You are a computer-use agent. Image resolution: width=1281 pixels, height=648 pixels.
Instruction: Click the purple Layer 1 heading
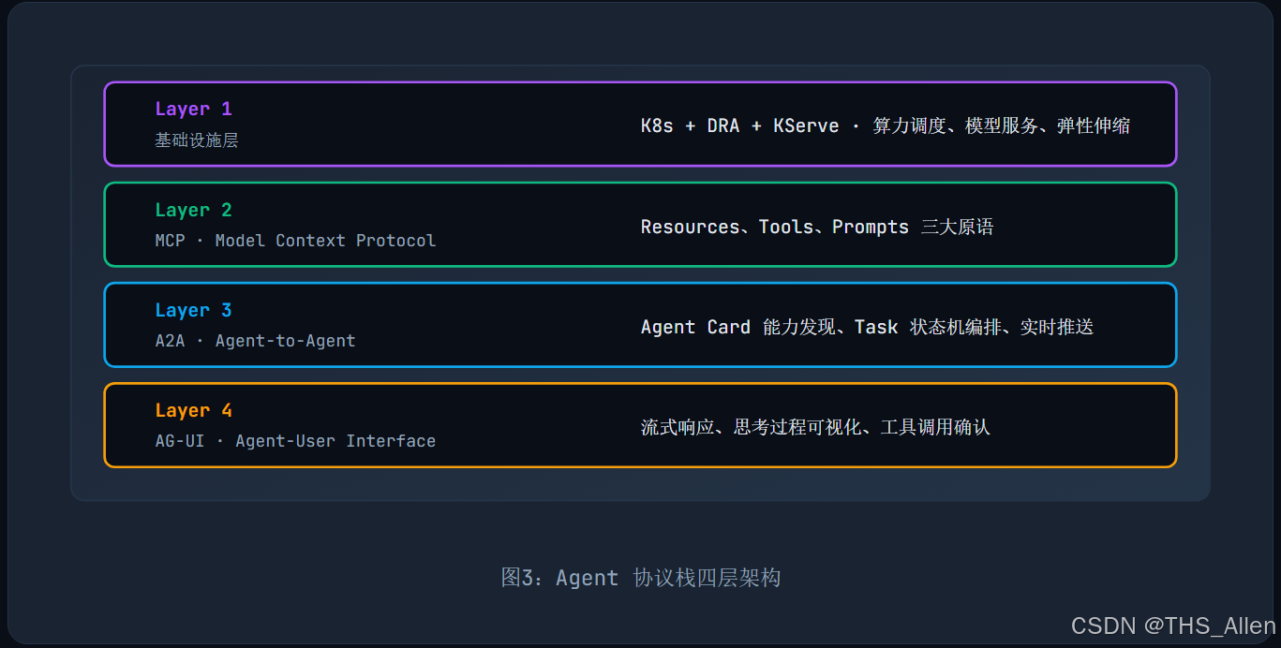pos(194,109)
